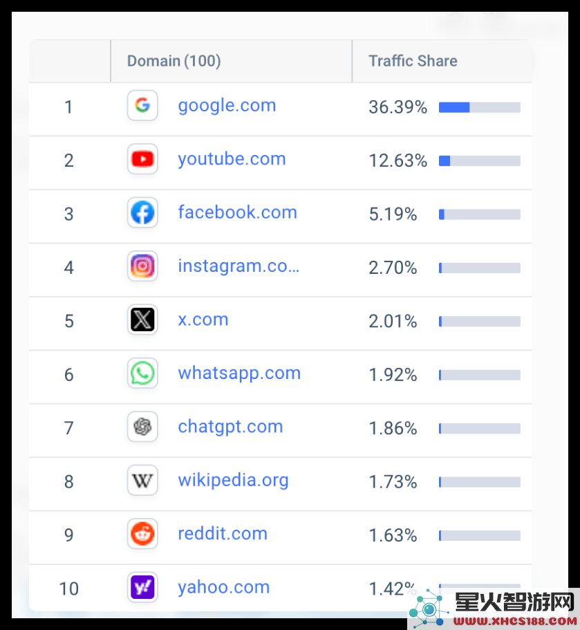580x630 pixels.
Task: Click youtube.com 12.63% traffic bar
Action: tap(480, 160)
